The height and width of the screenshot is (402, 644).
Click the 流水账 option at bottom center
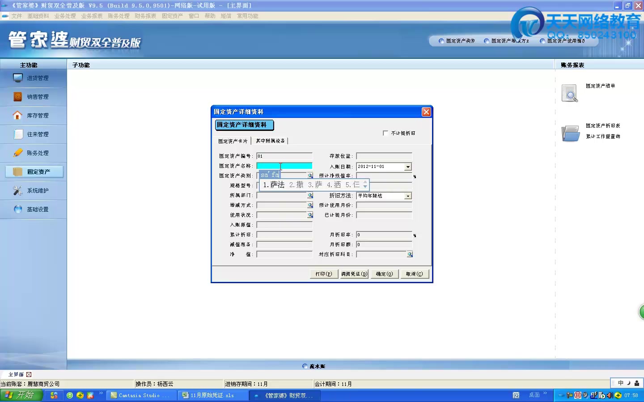[x=314, y=366]
